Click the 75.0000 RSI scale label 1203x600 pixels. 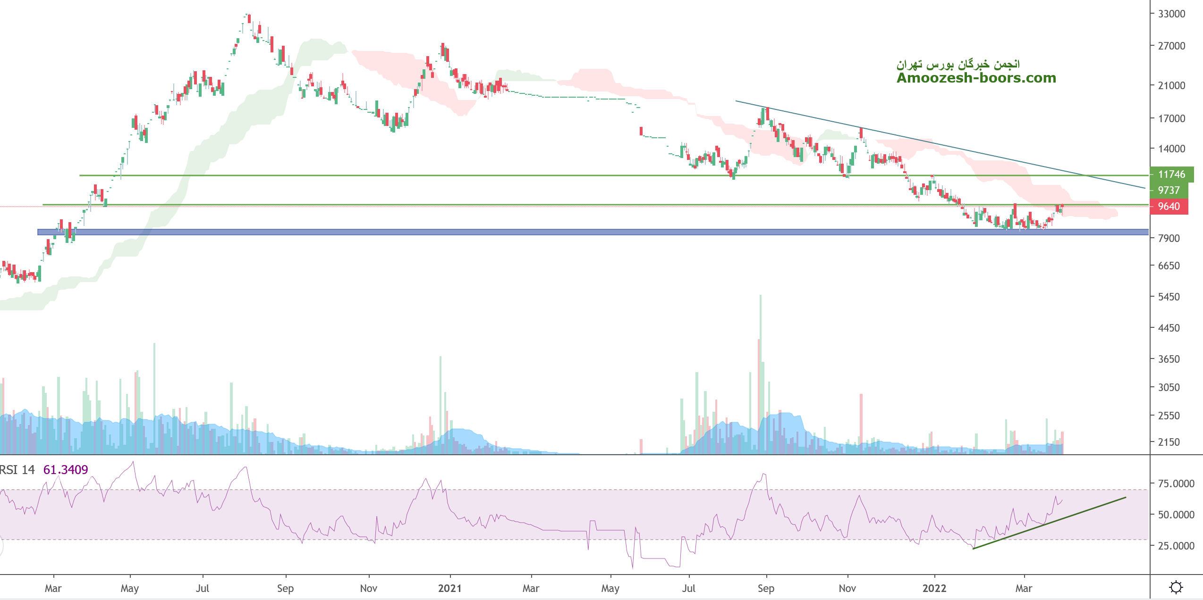tap(1176, 484)
